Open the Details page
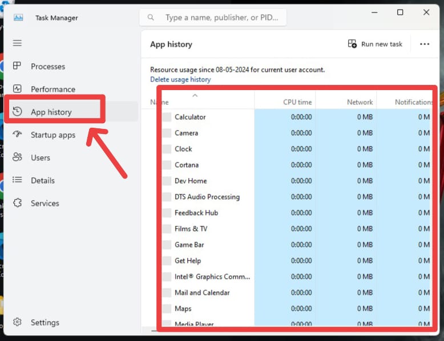 coord(43,180)
